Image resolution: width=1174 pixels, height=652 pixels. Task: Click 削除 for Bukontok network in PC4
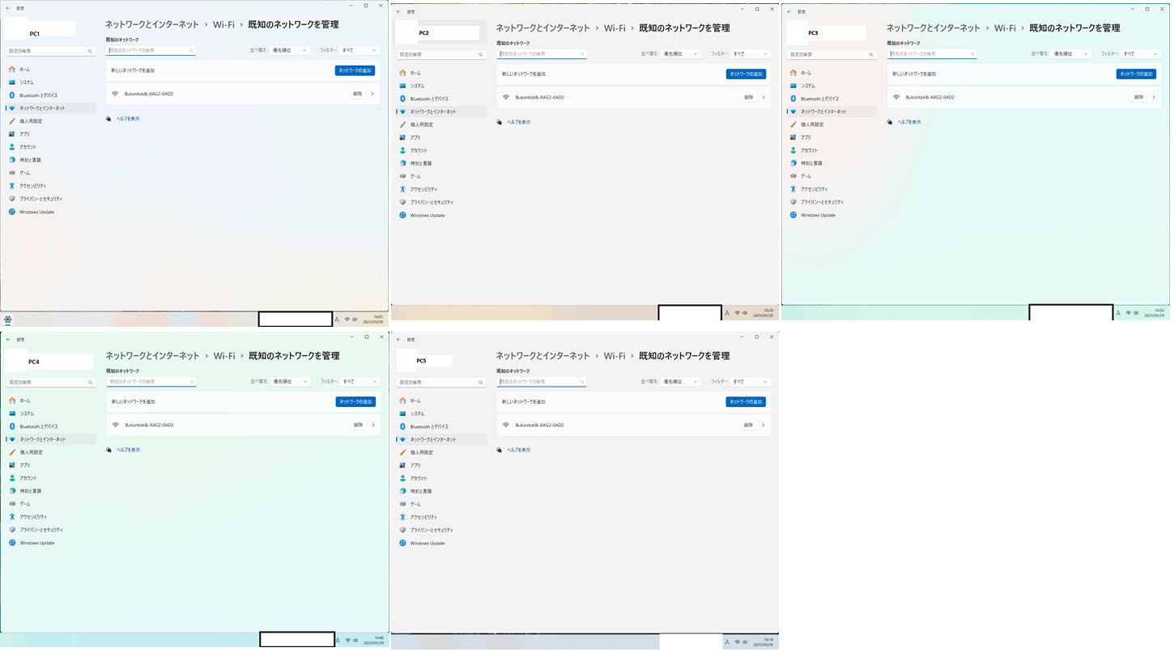358,425
